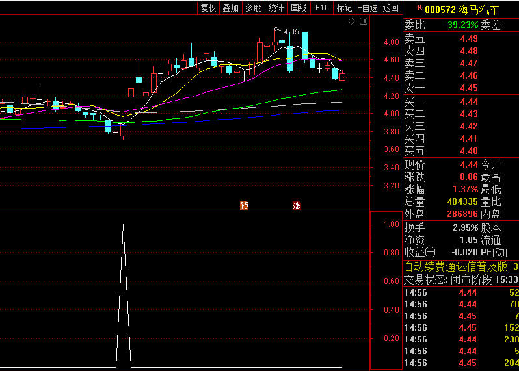This screenshot has width=519, height=371.
Task: Toggle the side panel square icon
Action: [x=362, y=21]
